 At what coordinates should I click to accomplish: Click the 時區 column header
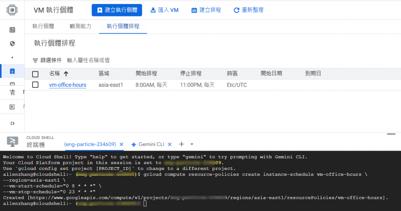(232, 74)
